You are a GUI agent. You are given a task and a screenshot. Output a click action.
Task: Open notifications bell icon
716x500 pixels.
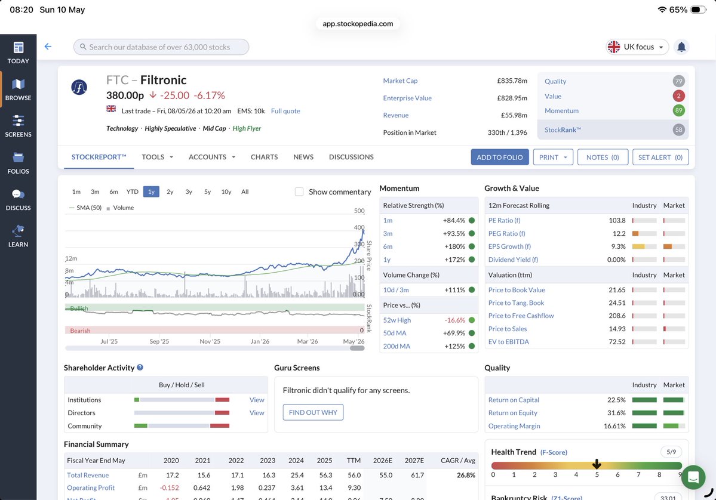681,47
